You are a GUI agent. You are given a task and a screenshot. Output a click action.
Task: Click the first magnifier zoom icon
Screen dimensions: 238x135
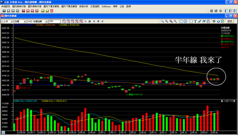point(162,22)
